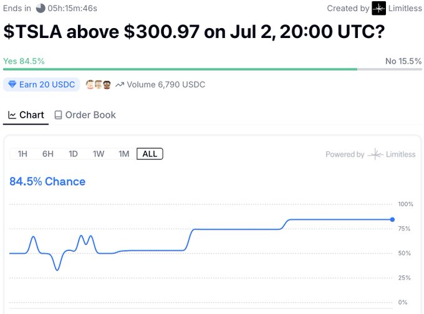Click the diamond icon in Earn badge

pos(12,85)
